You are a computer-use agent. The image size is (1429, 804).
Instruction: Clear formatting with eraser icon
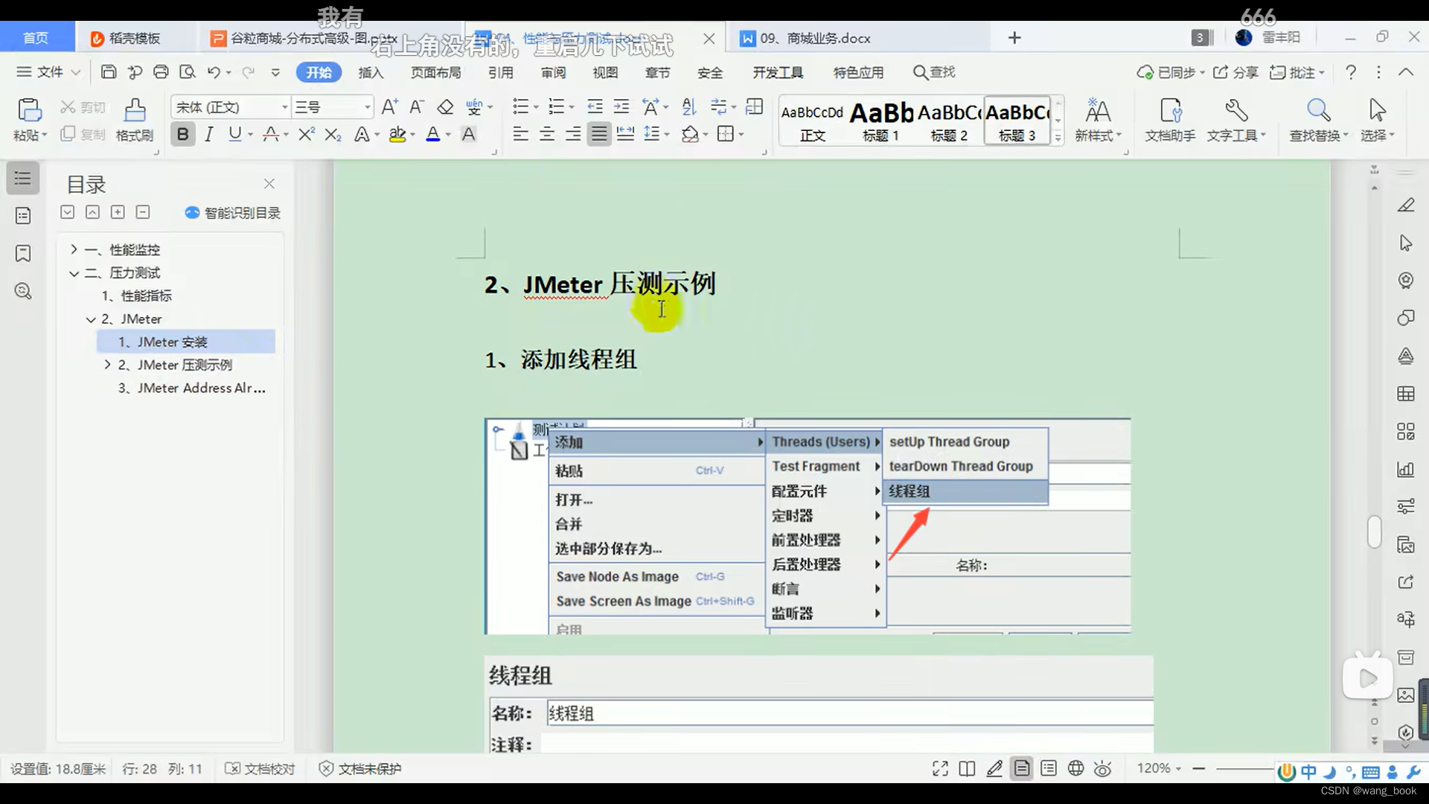click(x=445, y=107)
